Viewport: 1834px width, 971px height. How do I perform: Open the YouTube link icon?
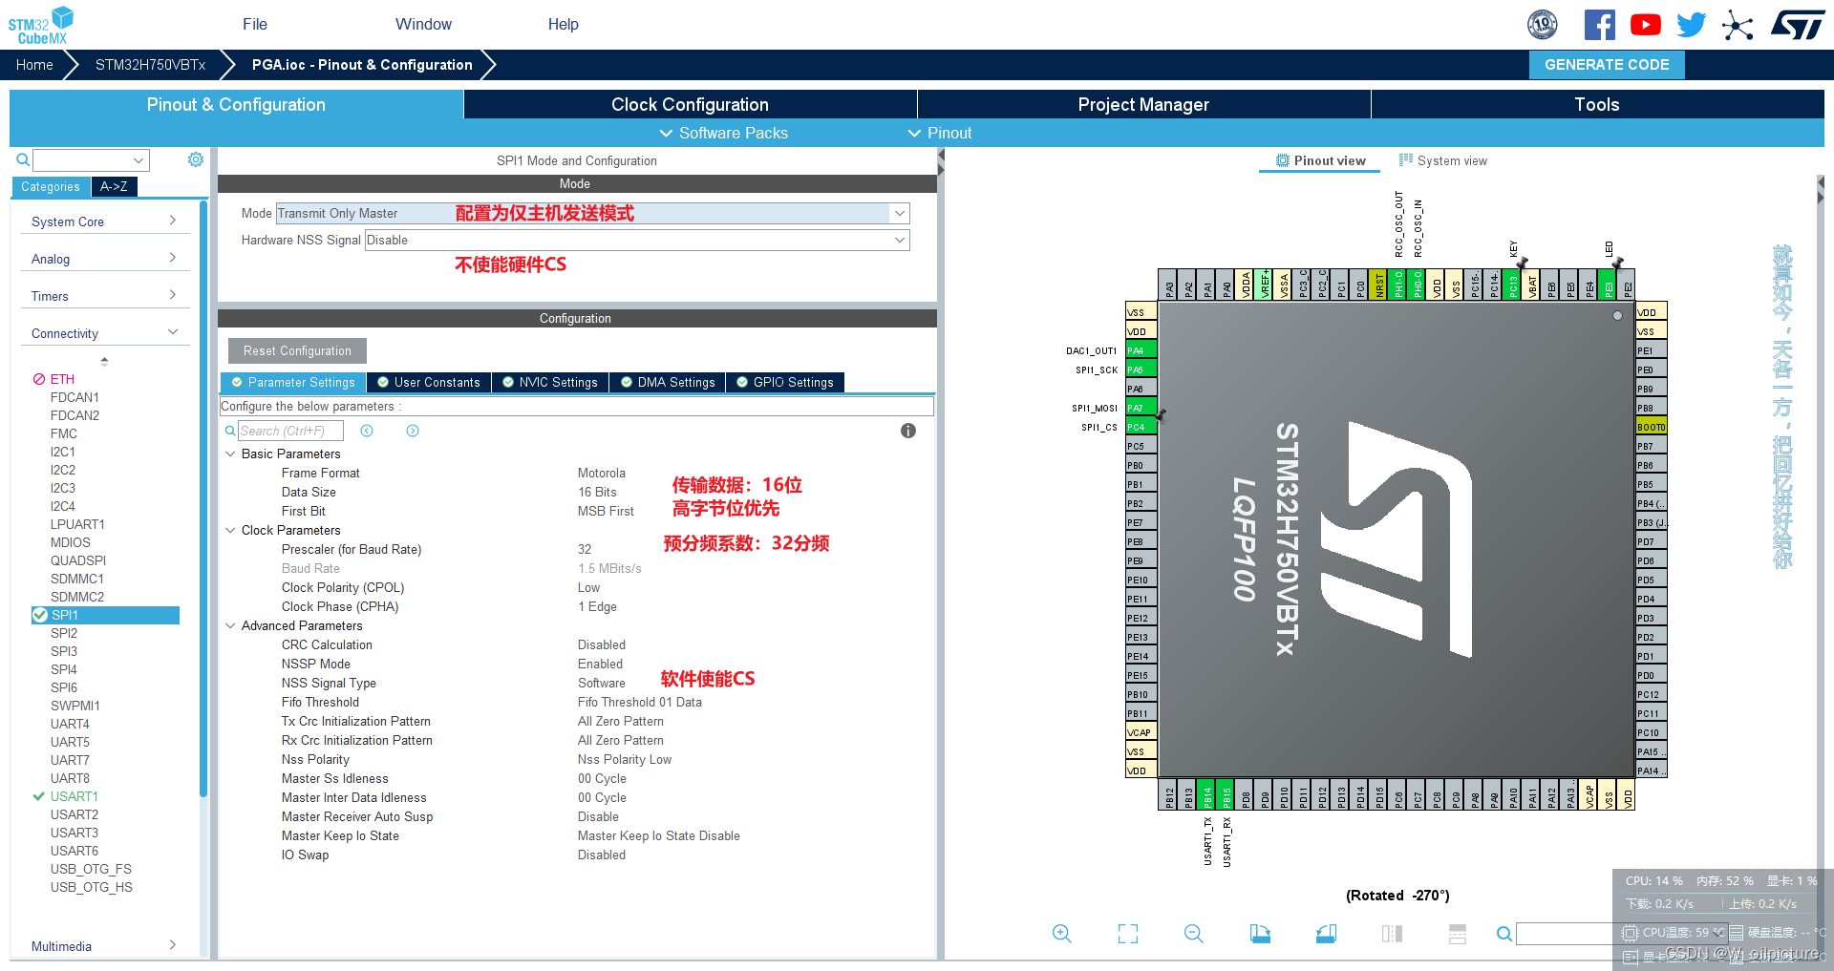tap(1645, 25)
